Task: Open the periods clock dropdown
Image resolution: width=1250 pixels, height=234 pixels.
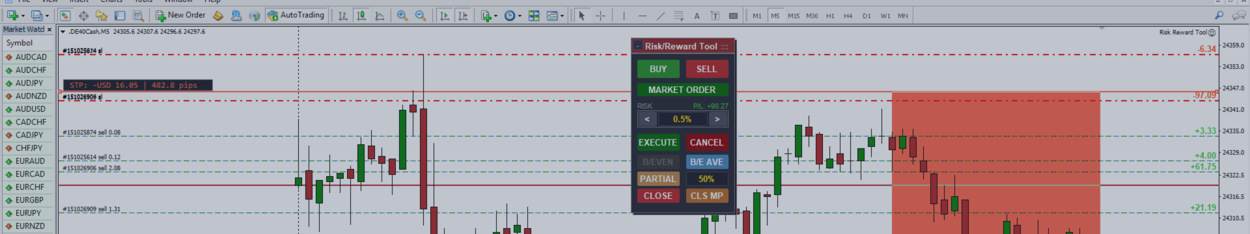Action: click(x=512, y=16)
